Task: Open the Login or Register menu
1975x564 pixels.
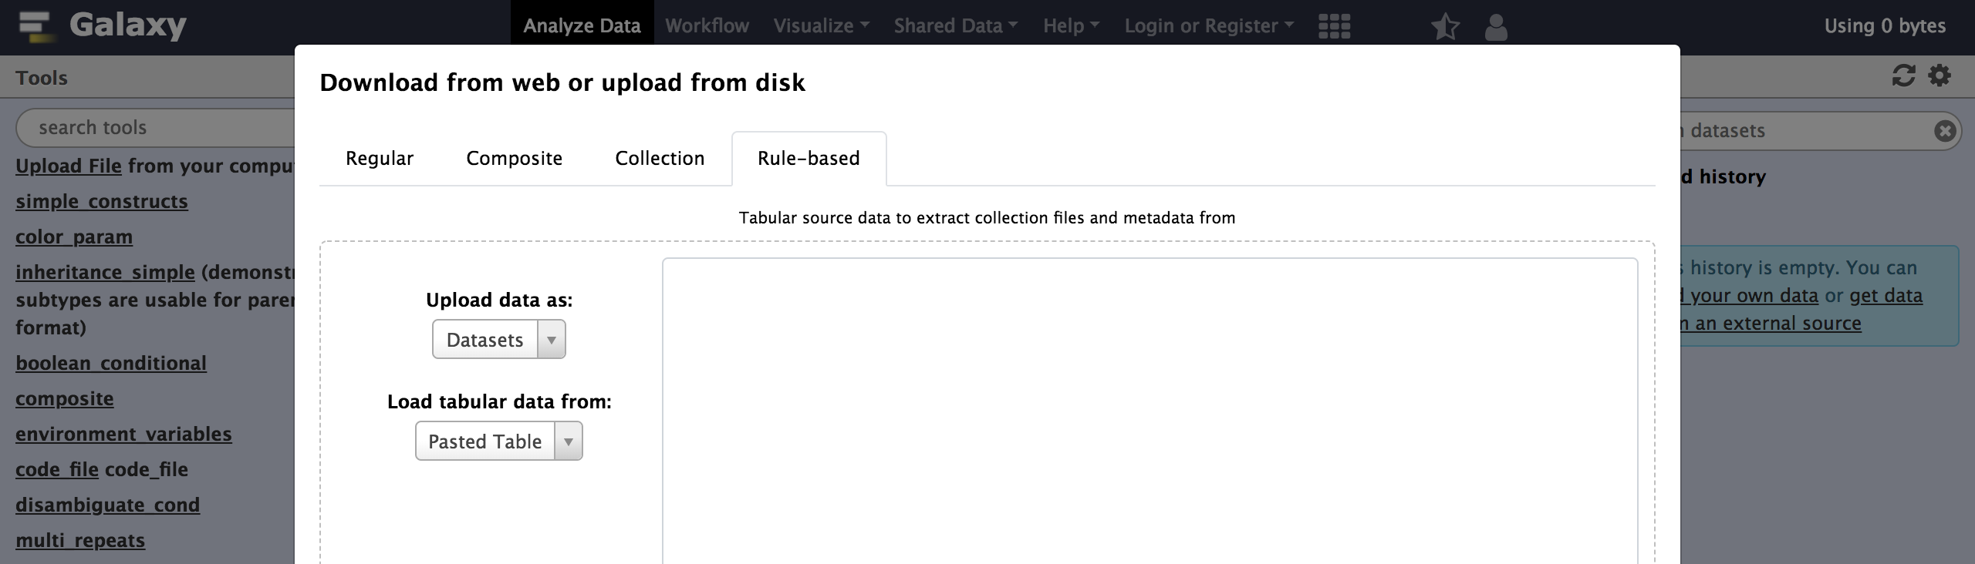Action: [1209, 25]
